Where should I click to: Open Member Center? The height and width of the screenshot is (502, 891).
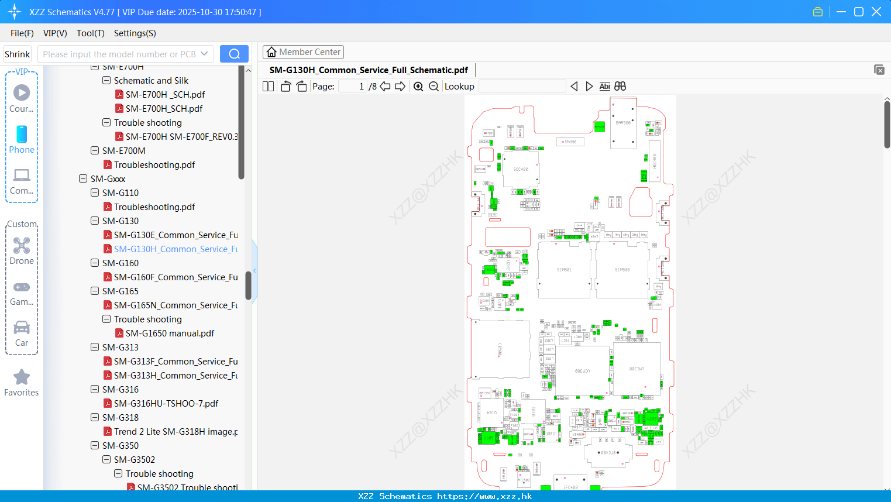tap(304, 52)
